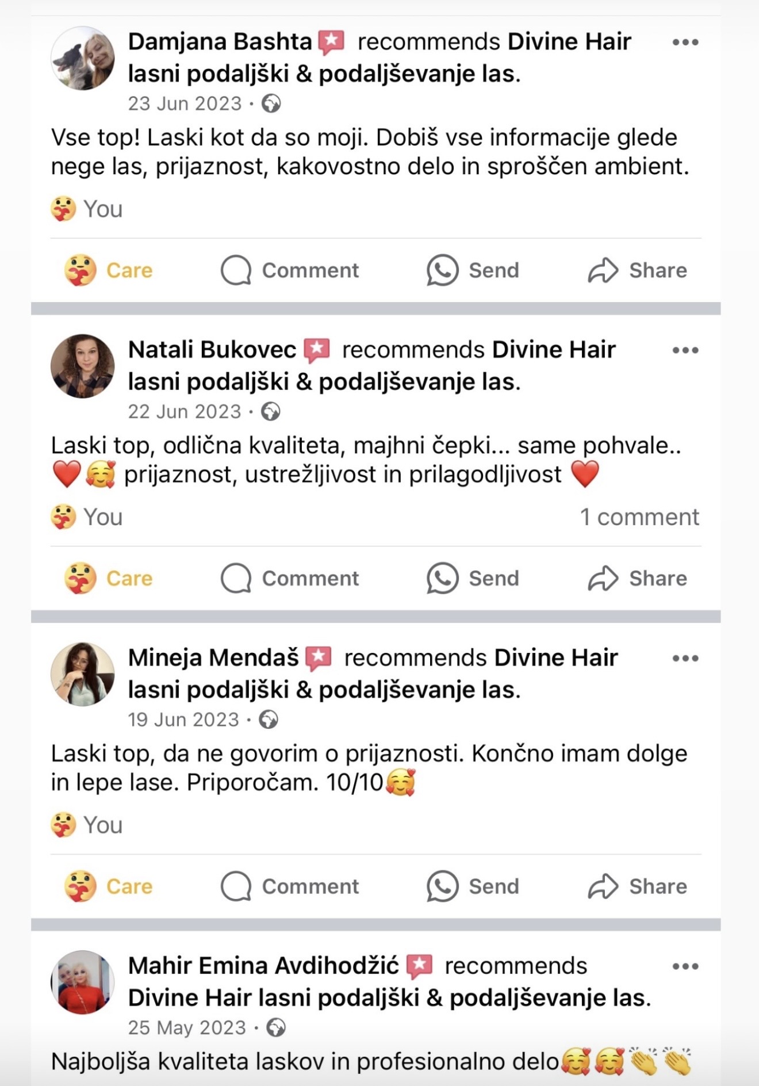The height and width of the screenshot is (1086, 759).
Task: Open three-dot menu on Natali Bukovec's post
Action: (685, 350)
